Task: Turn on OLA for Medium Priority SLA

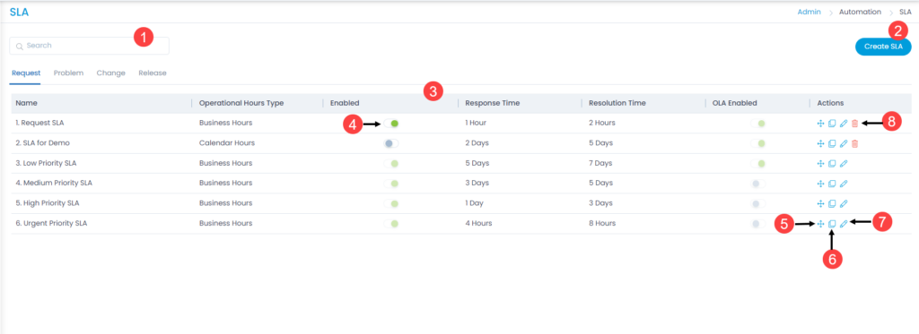Action: tap(758, 184)
